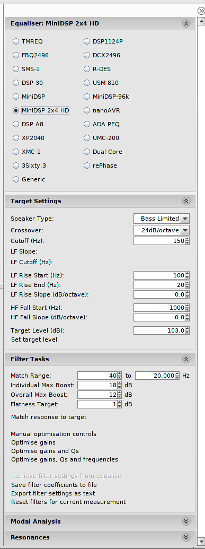
Task: Click the Individual Max Boost field
Action: tap(97, 385)
